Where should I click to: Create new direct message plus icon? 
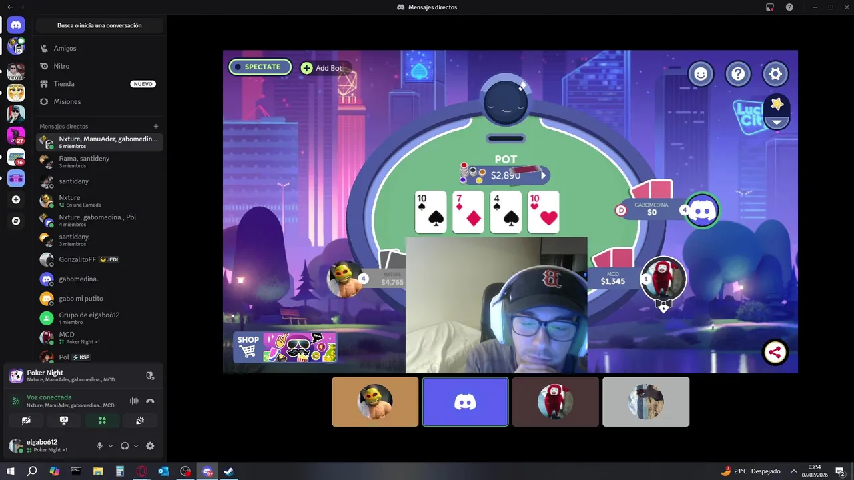pos(156,126)
